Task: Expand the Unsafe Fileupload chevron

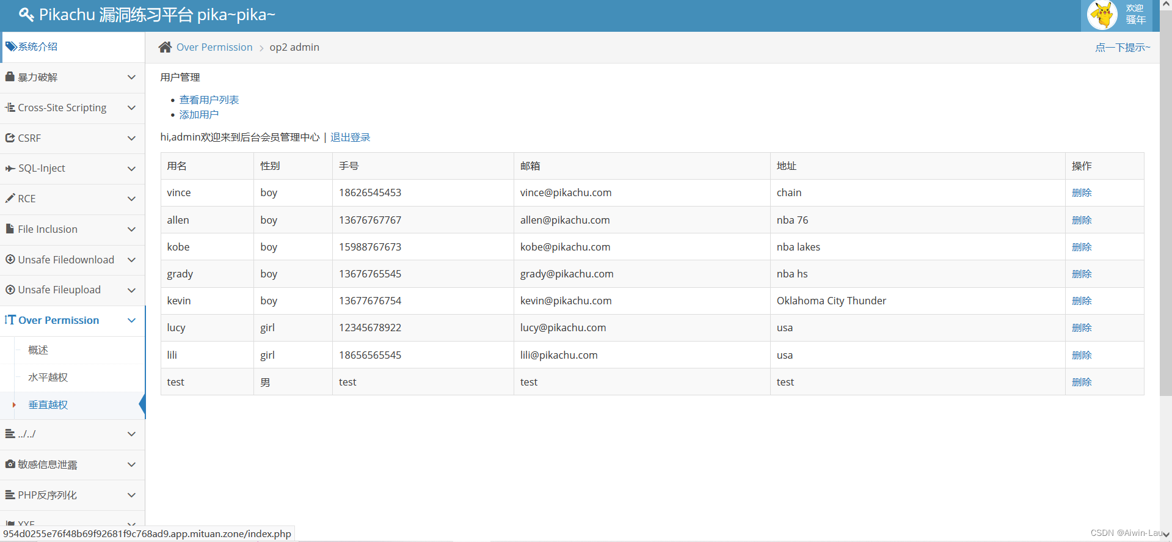Action: tap(131, 290)
